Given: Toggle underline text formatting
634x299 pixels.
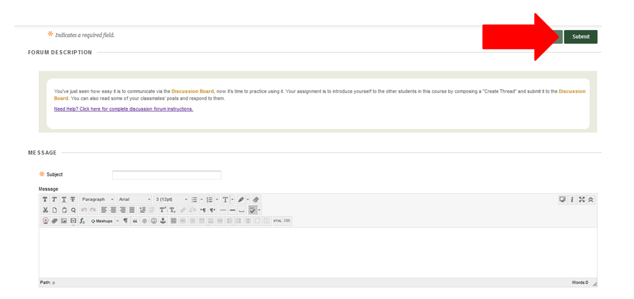Looking at the screenshot, I should (64, 199).
